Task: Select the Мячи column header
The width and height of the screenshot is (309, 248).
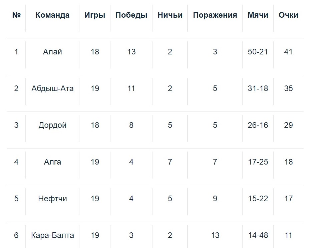Action: click(x=258, y=15)
